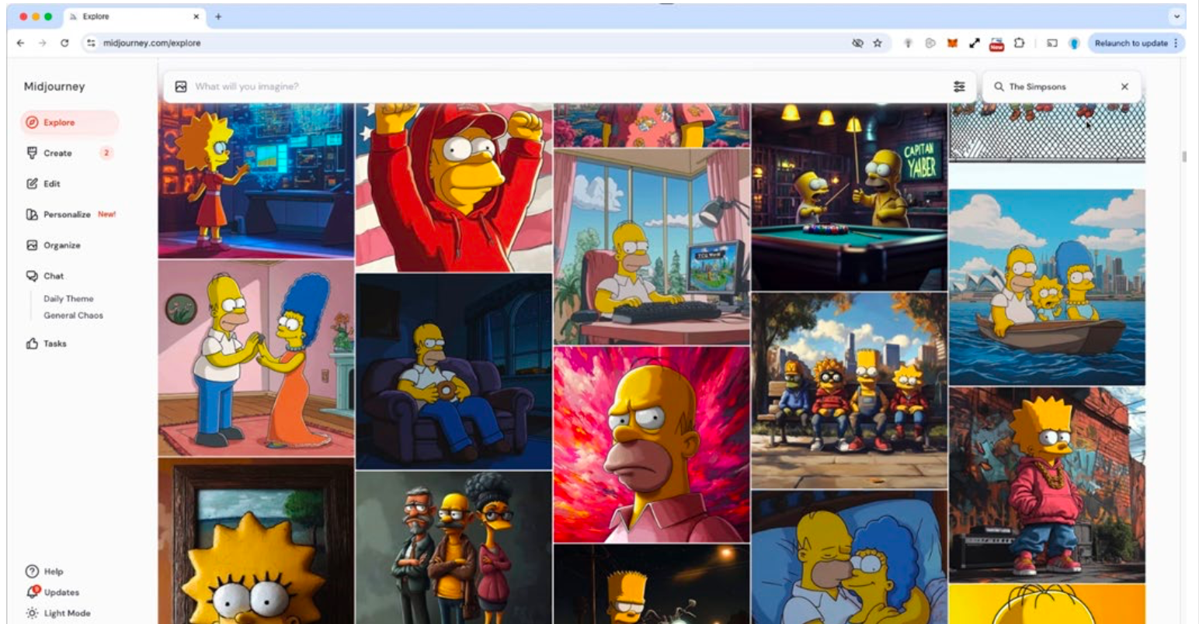
Task: Close the Explore browser tab
Action: click(196, 16)
